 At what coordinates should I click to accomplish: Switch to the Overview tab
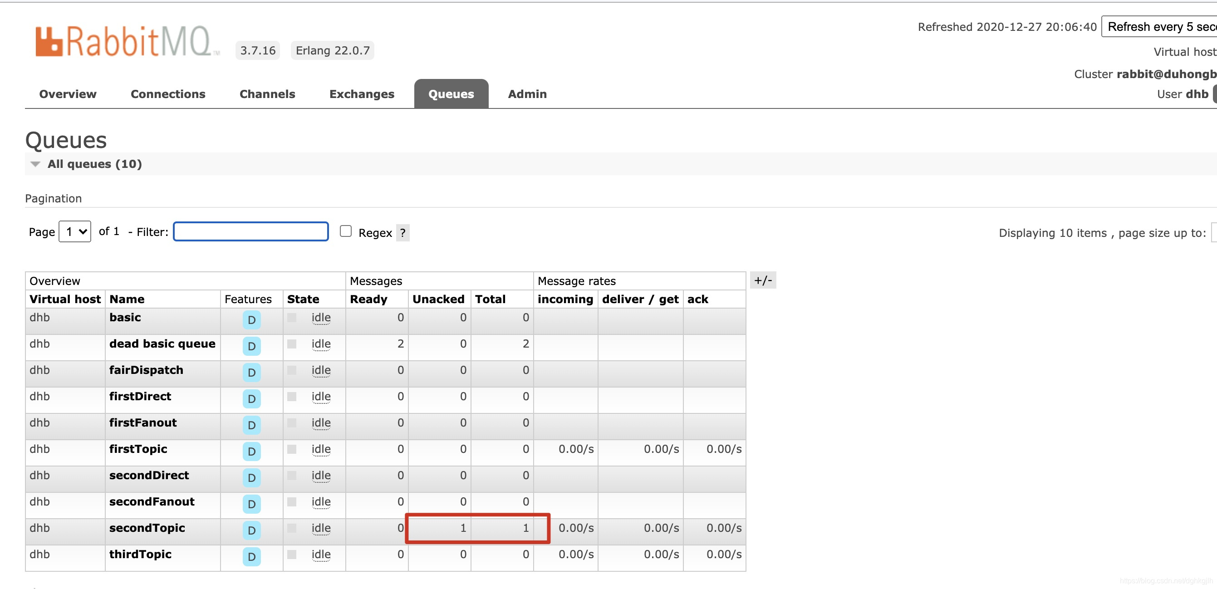(68, 94)
